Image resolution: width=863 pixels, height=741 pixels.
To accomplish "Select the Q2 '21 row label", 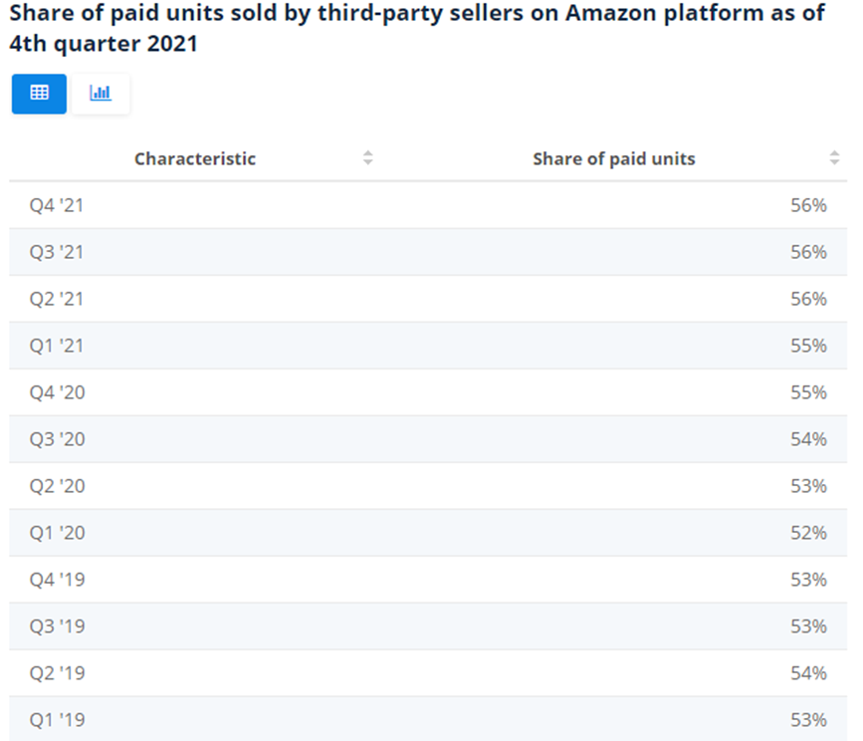I will pyautogui.click(x=57, y=299).
